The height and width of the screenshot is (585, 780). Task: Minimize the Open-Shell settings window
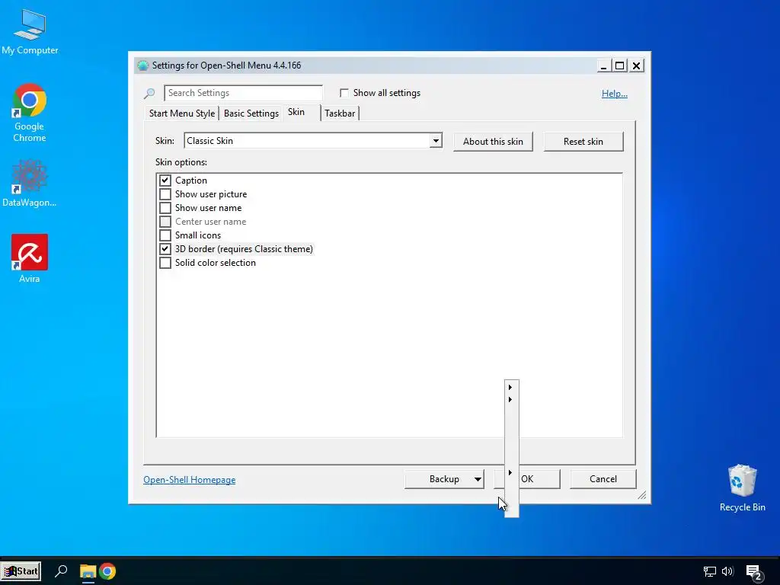(x=604, y=66)
